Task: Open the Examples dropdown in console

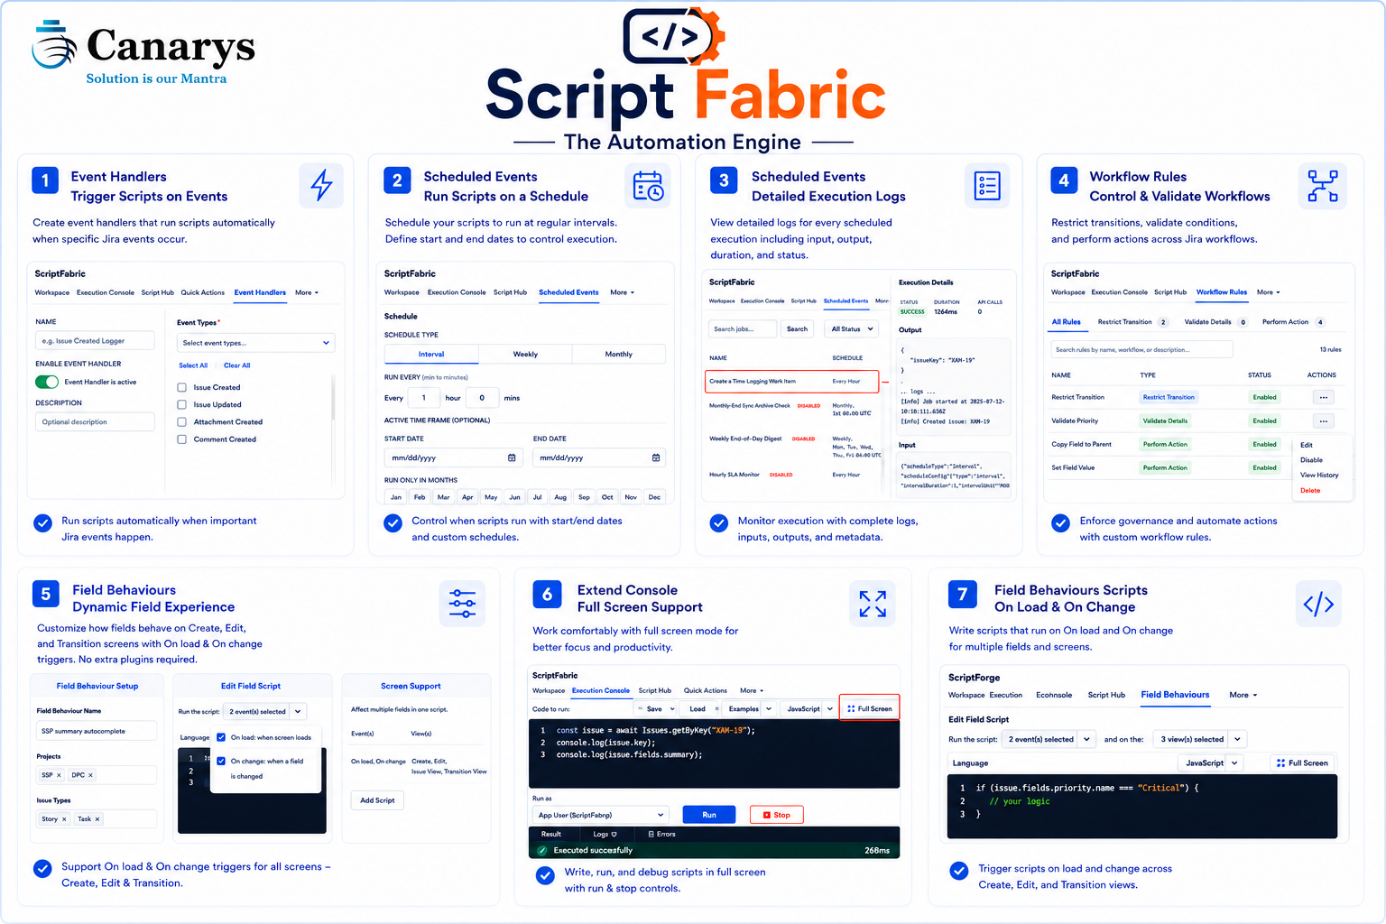Action: tap(748, 708)
